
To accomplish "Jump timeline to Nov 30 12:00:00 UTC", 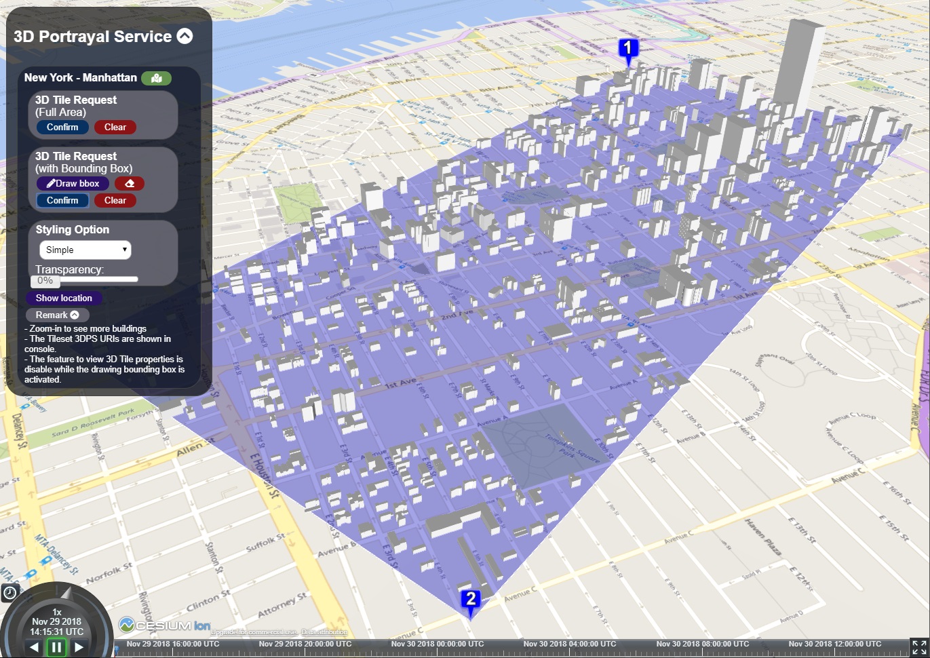I will (835, 644).
